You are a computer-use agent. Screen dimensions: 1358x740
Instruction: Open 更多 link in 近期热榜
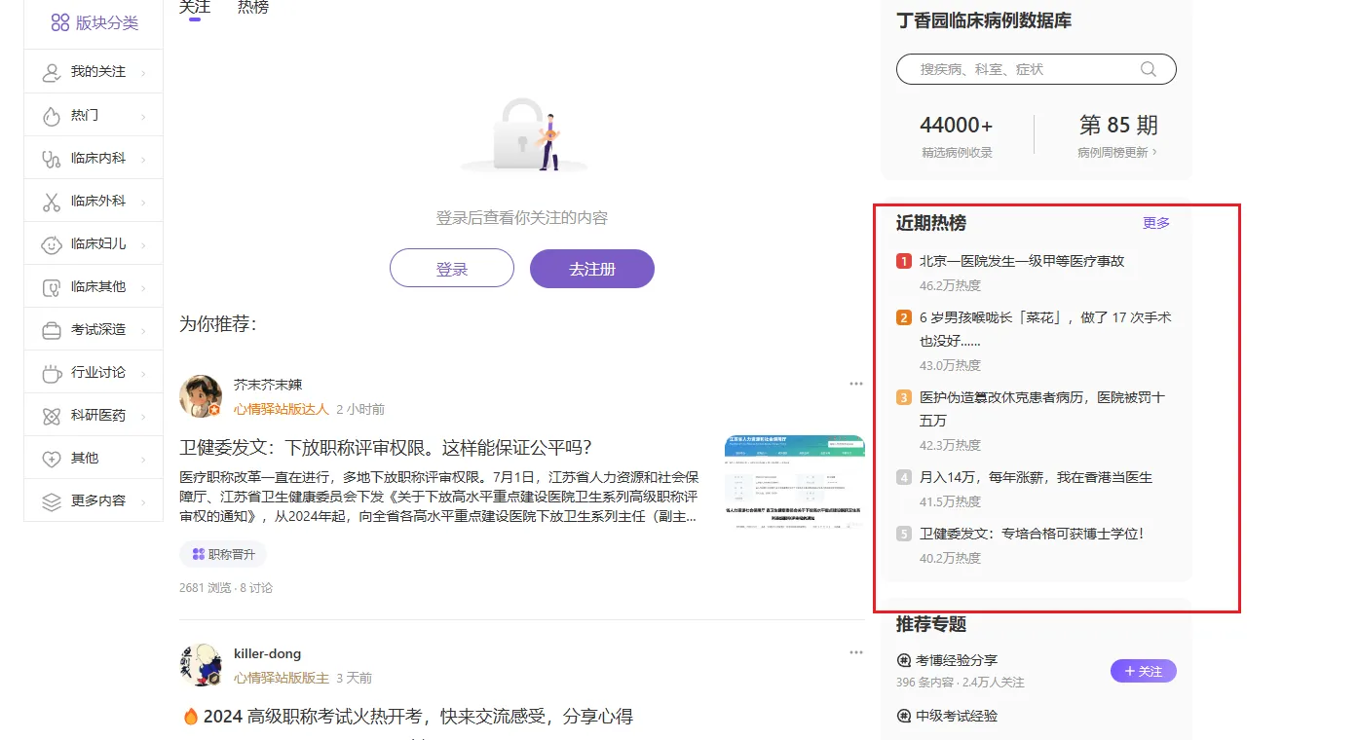tap(1156, 223)
